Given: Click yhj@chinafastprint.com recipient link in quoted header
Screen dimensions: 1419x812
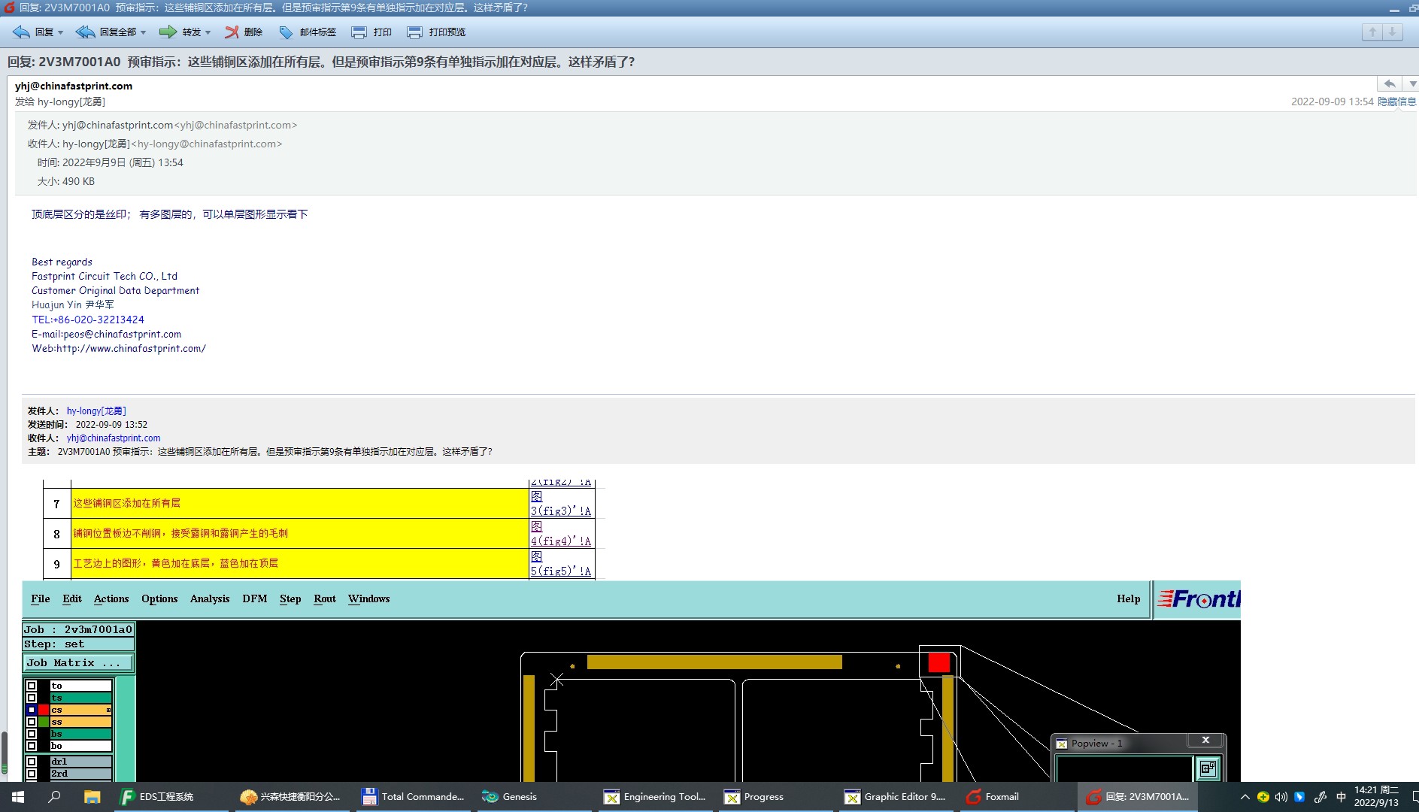Looking at the screenshot, I should 114,438.
